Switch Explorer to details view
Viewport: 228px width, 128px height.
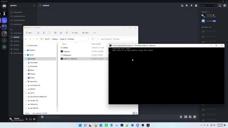[x=134, y=113]
